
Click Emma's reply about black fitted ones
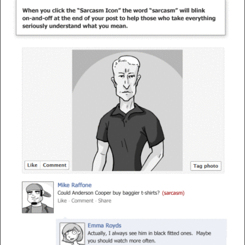[x=149, y=237]
